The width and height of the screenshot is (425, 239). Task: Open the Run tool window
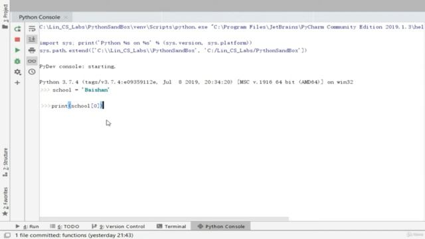[x=27, y=226]
